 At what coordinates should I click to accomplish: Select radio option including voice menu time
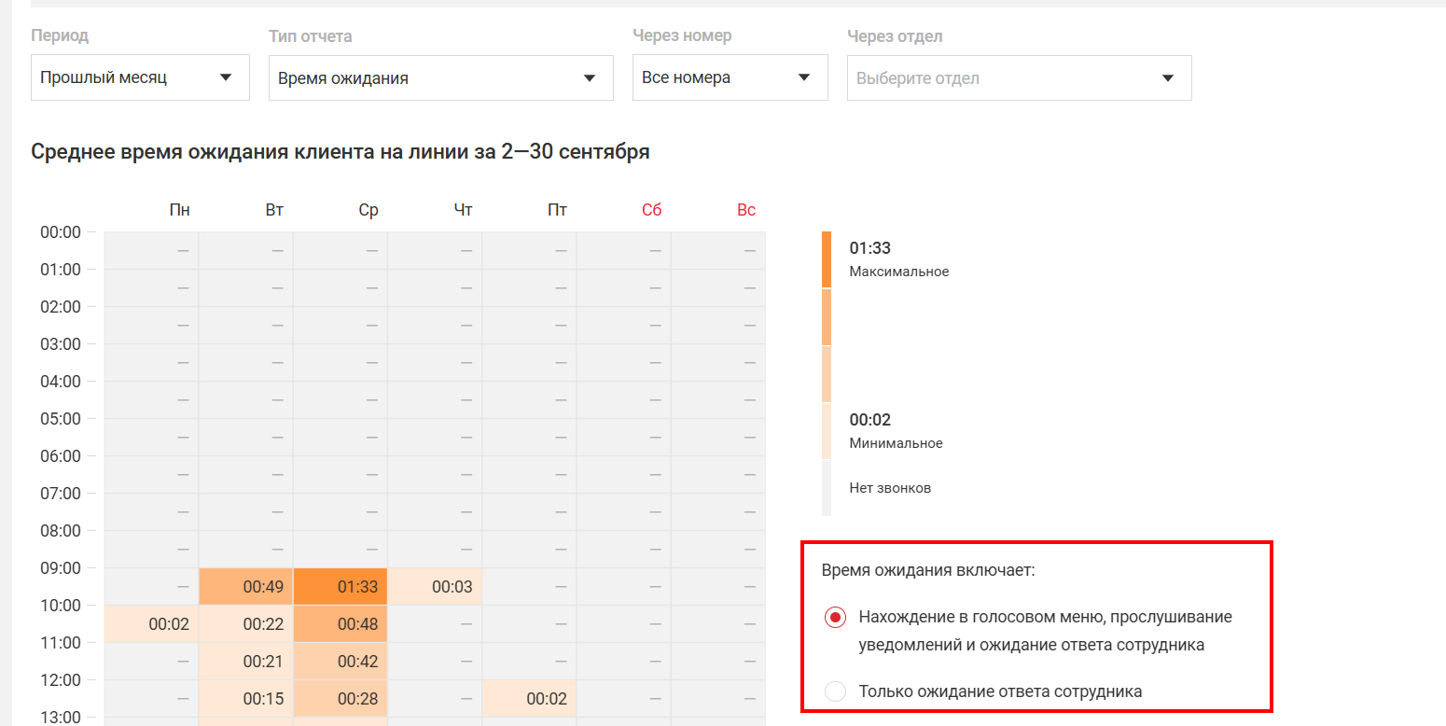(835, 618)
